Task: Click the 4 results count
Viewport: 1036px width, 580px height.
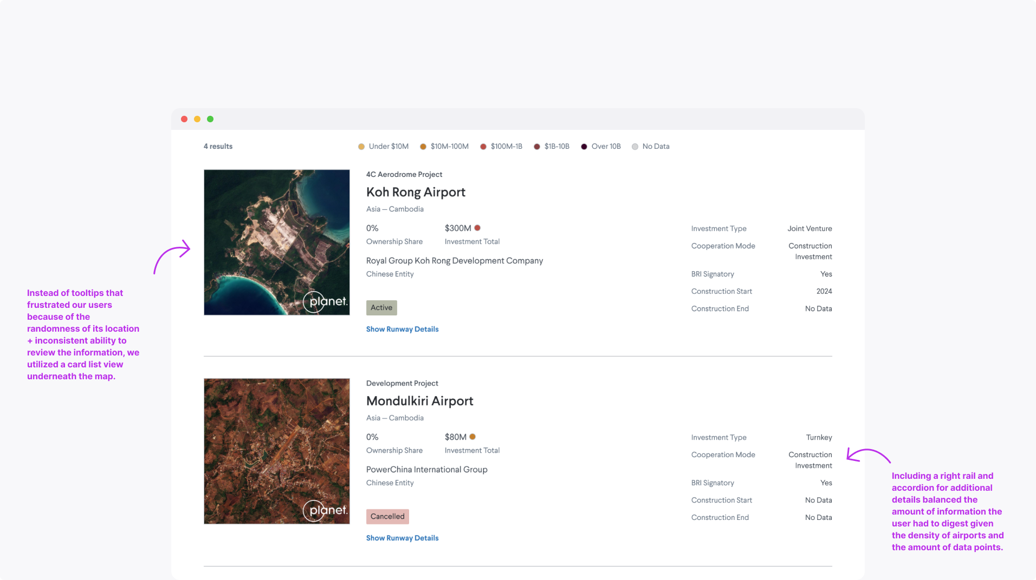Action: tap(218, 147)
